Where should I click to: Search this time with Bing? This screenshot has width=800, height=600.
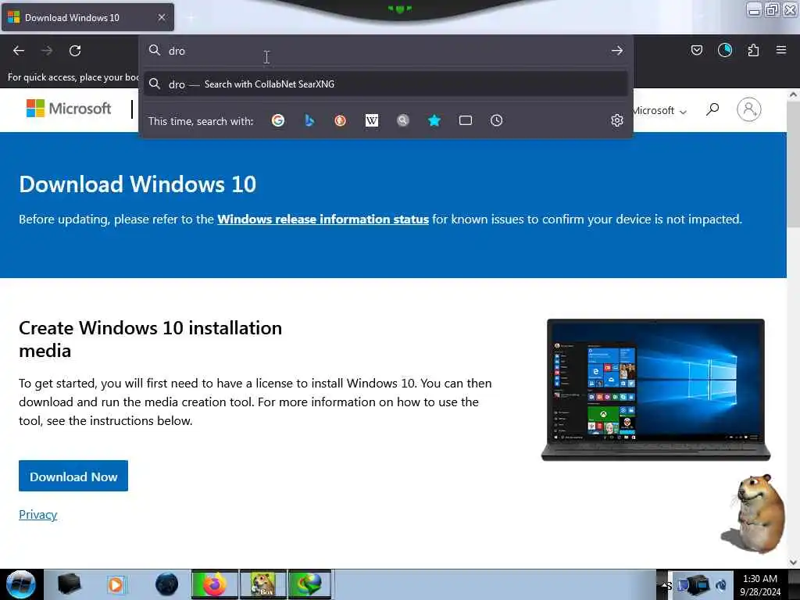pyautogui.click(x=309, y=120)
